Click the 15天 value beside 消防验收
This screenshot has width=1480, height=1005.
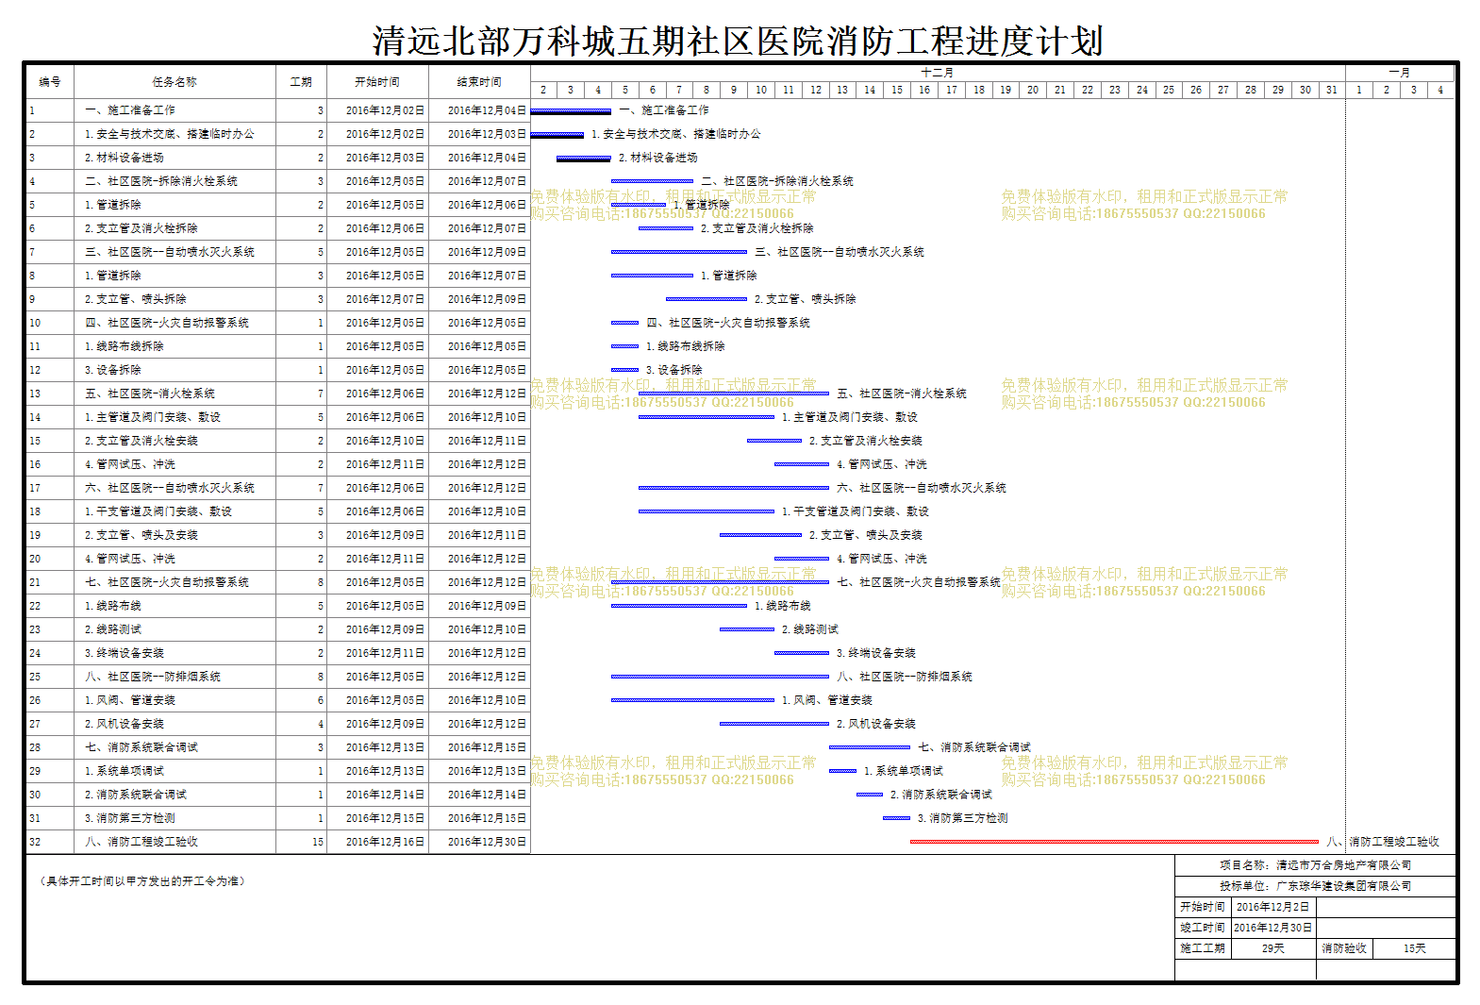coord(1415,948)
